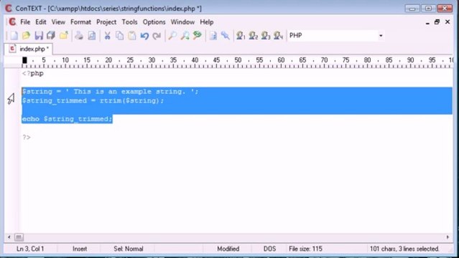Click the rtrim($string) code line

pyautogui.click(x=93, y=100)
